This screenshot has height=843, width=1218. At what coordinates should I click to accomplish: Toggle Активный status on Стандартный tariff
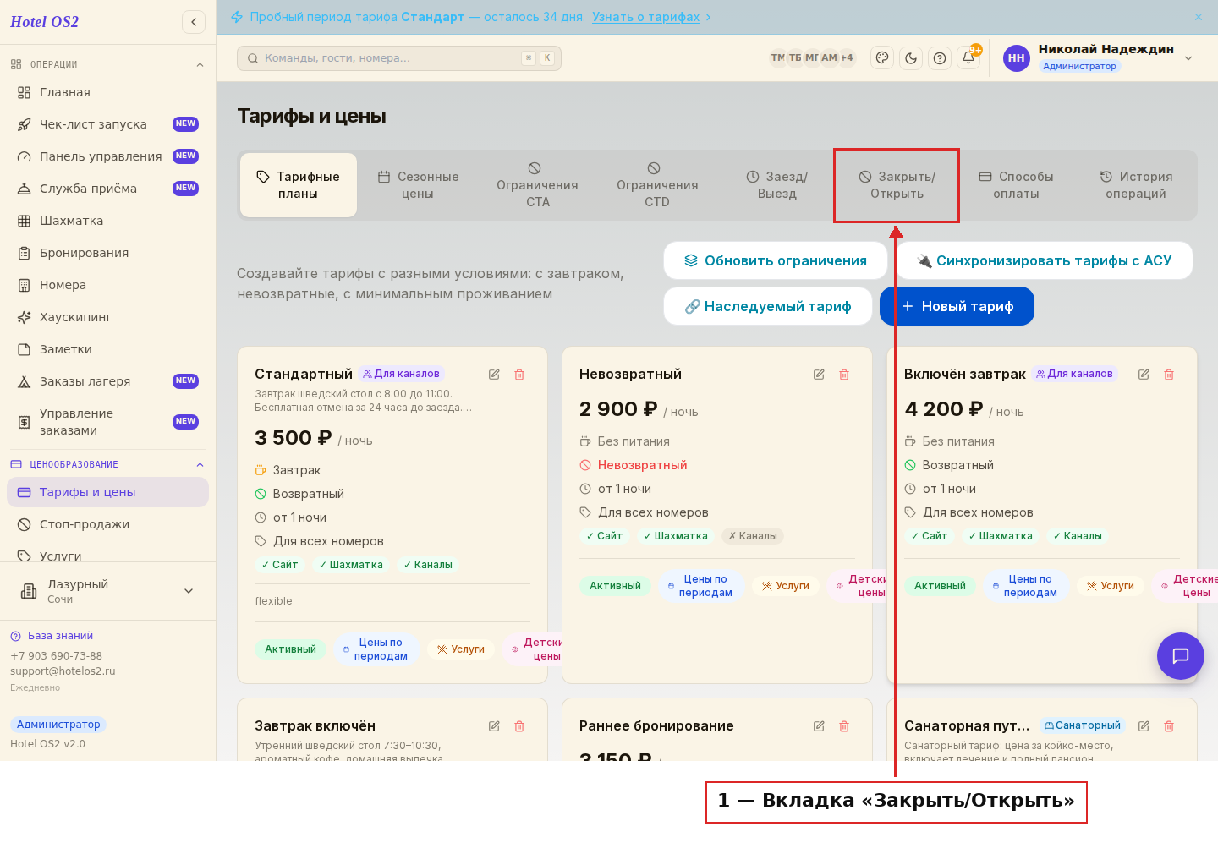point(290,649)
